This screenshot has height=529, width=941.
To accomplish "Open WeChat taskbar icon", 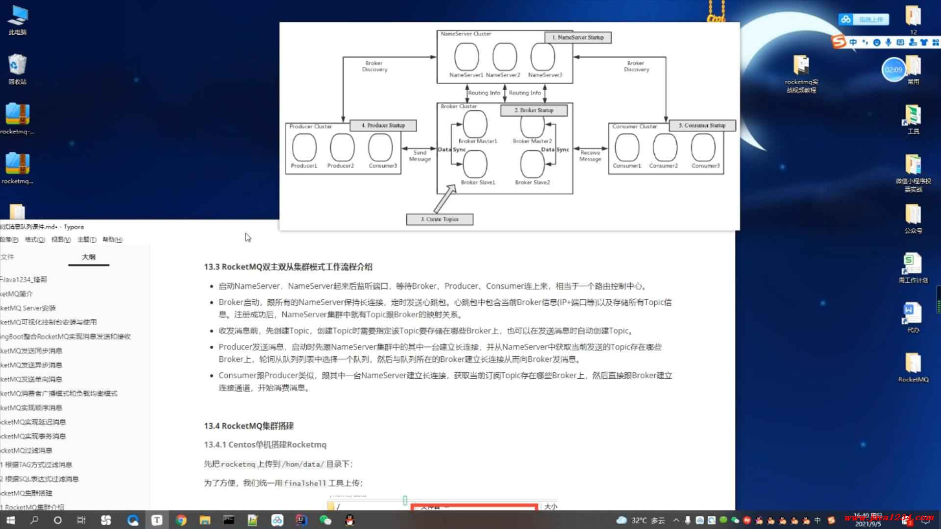I will click(x=325, y=520).
